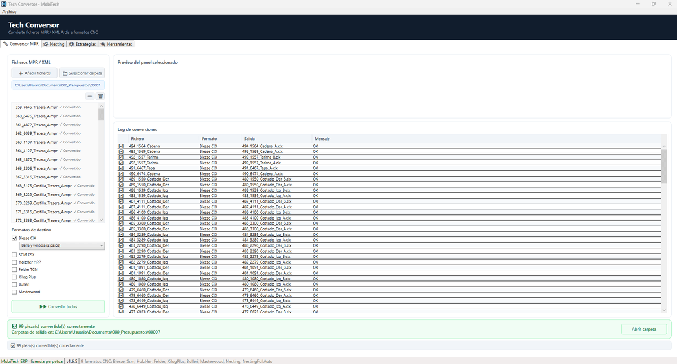Screen dimensions: 677x364
Task: Click the Tech Conversor app icon in title bar
Action: point(3,4)
